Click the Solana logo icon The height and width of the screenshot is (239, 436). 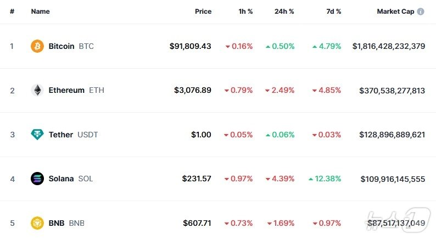click(37, 179)
